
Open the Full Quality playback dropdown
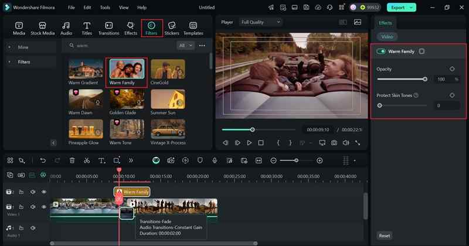click(260, 22)
